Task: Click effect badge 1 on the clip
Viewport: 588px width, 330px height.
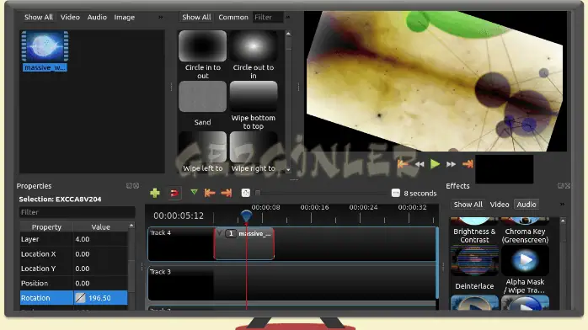Action: (x=231, y=233)
